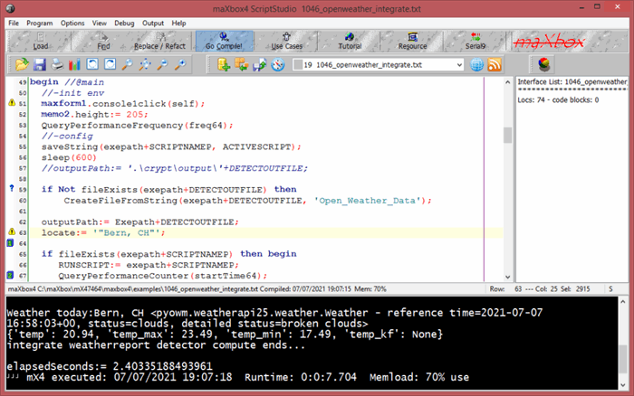Click the Serial9 toolbar button
Viewport: 634px width, 396px height.
[475, 42]
